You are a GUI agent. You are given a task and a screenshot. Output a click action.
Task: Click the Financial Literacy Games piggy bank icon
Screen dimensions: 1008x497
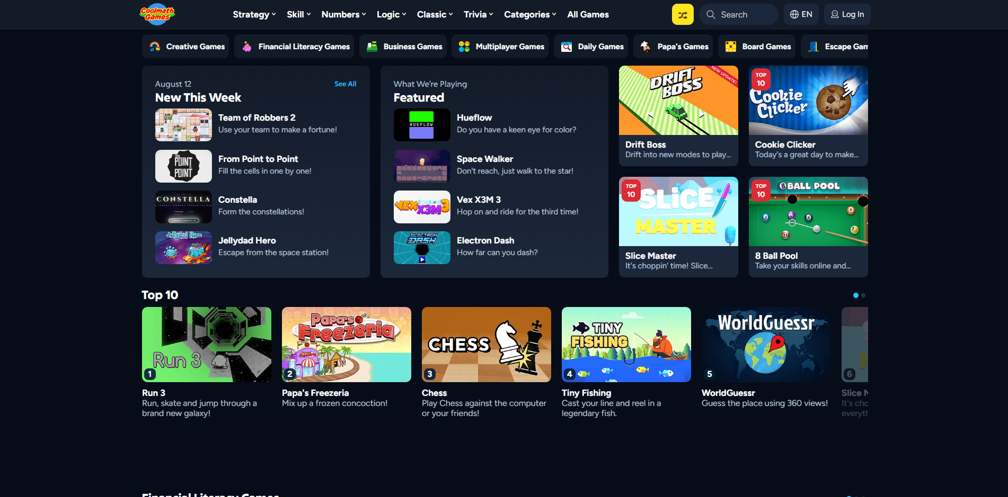[247, 47]
